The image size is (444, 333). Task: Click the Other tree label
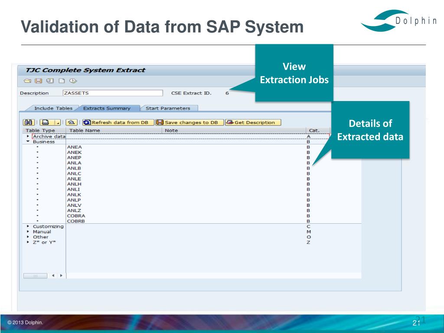[40, 237]
